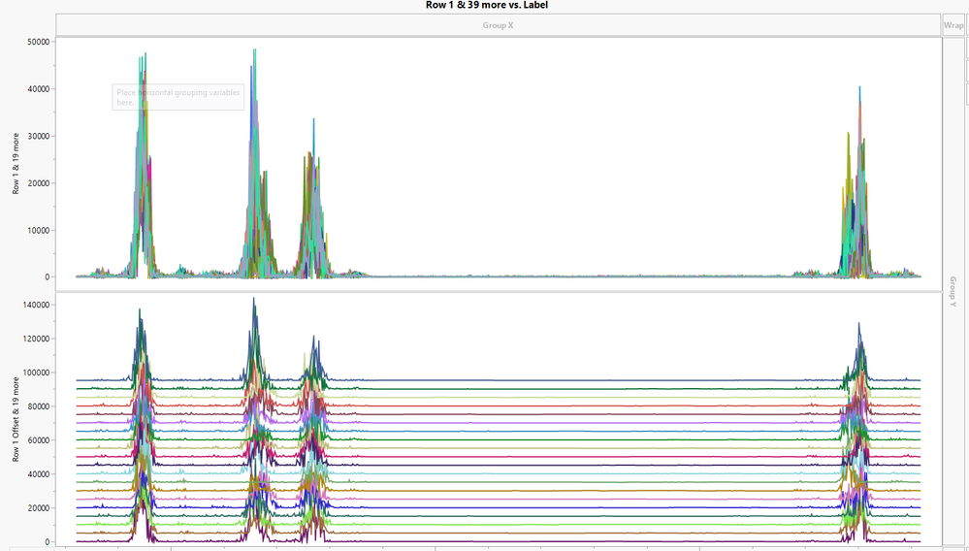Viewport: 969px width, 551px height.
Task: Click the 50000 tick on the top axis
Action: click(39, 42)
